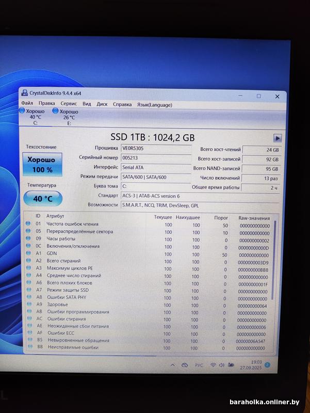Click the Хорошо 100 % health status button
The width and height of the screenshot is (310, 413).
pyautogui.click(x=42, y=164)
